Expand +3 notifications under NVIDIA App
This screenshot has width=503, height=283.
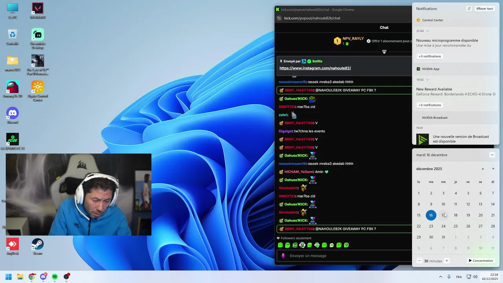(430, 105)
